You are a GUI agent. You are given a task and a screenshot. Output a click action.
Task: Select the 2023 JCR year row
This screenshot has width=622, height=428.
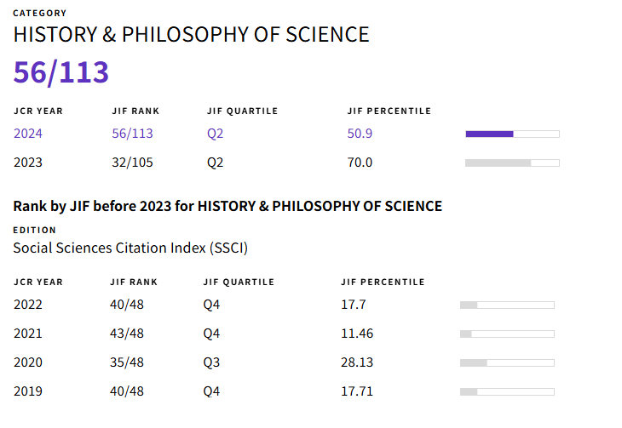[28, 163]
